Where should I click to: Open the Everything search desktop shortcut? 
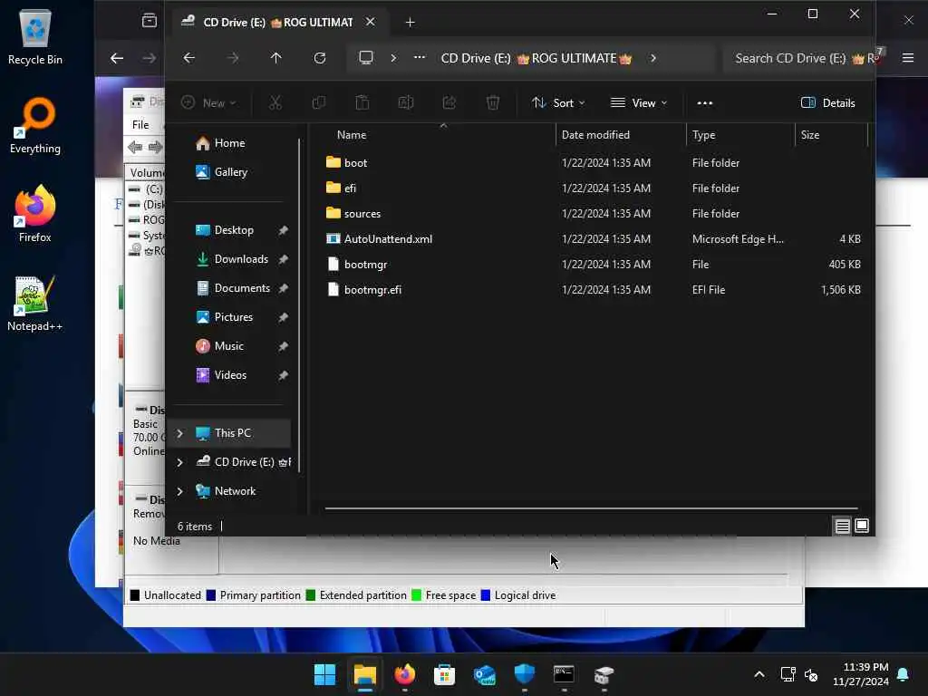click(35, 125)
